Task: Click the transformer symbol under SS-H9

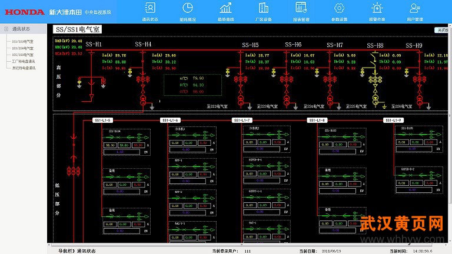Action: coord(420,100)
